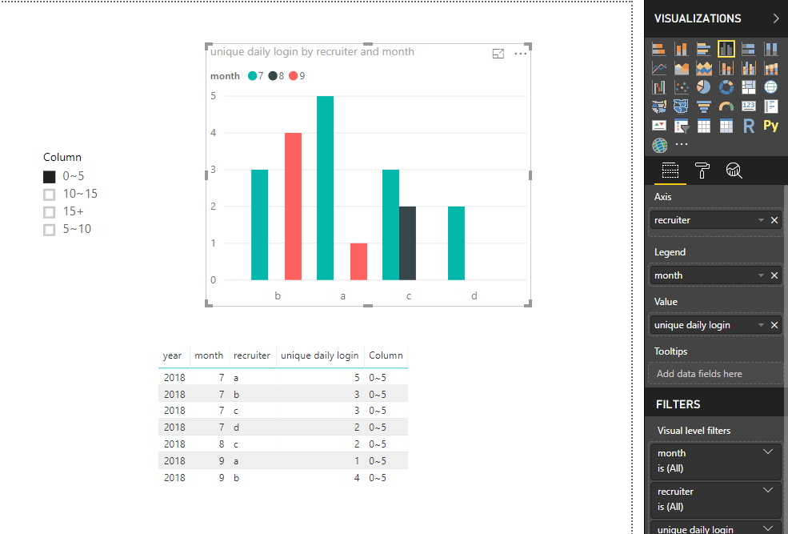Open the recruiter Axis field dropdown
The width and height of the screenshot is (788, 534).
761,220
